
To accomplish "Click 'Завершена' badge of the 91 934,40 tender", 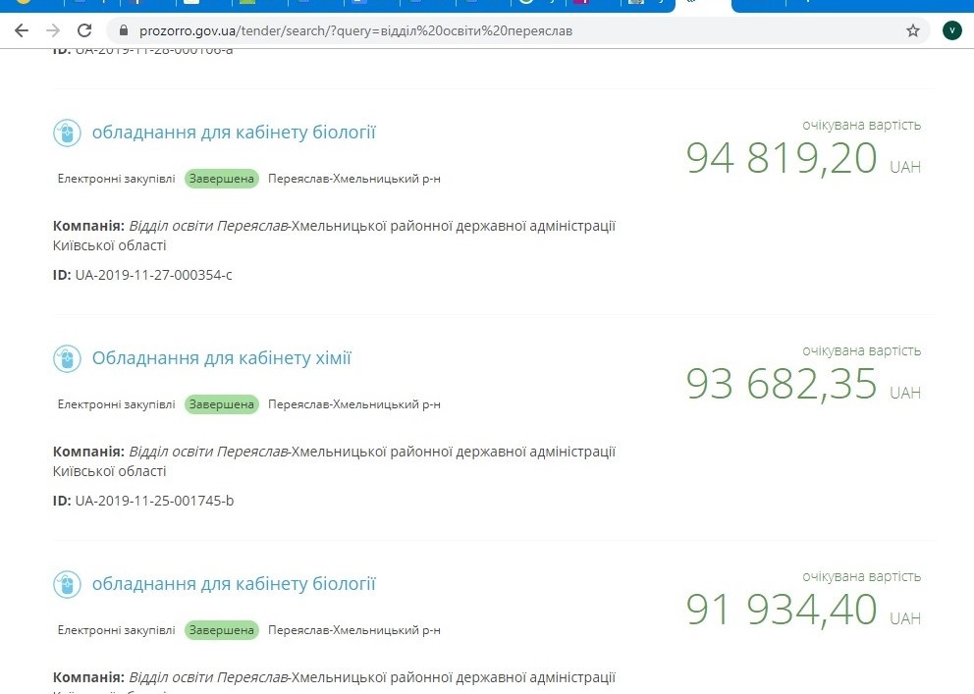I will (222, 630).
